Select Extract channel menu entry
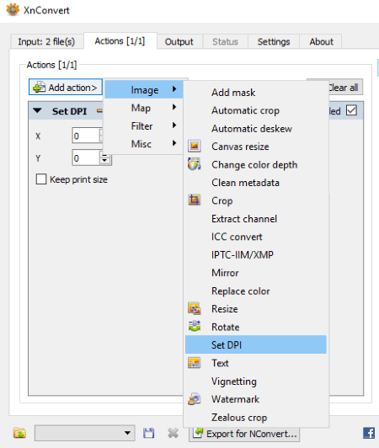The height and width of the screenshot is (448, 379). (256, 219)
